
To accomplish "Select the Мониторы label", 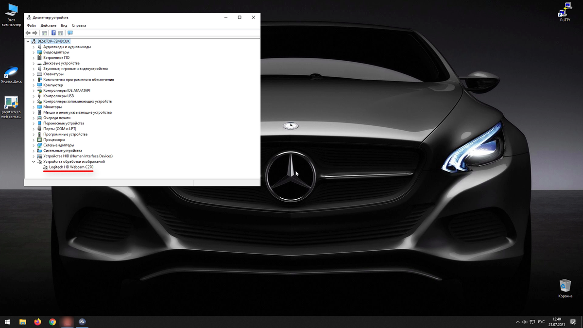I will click(x=52, y=107).
